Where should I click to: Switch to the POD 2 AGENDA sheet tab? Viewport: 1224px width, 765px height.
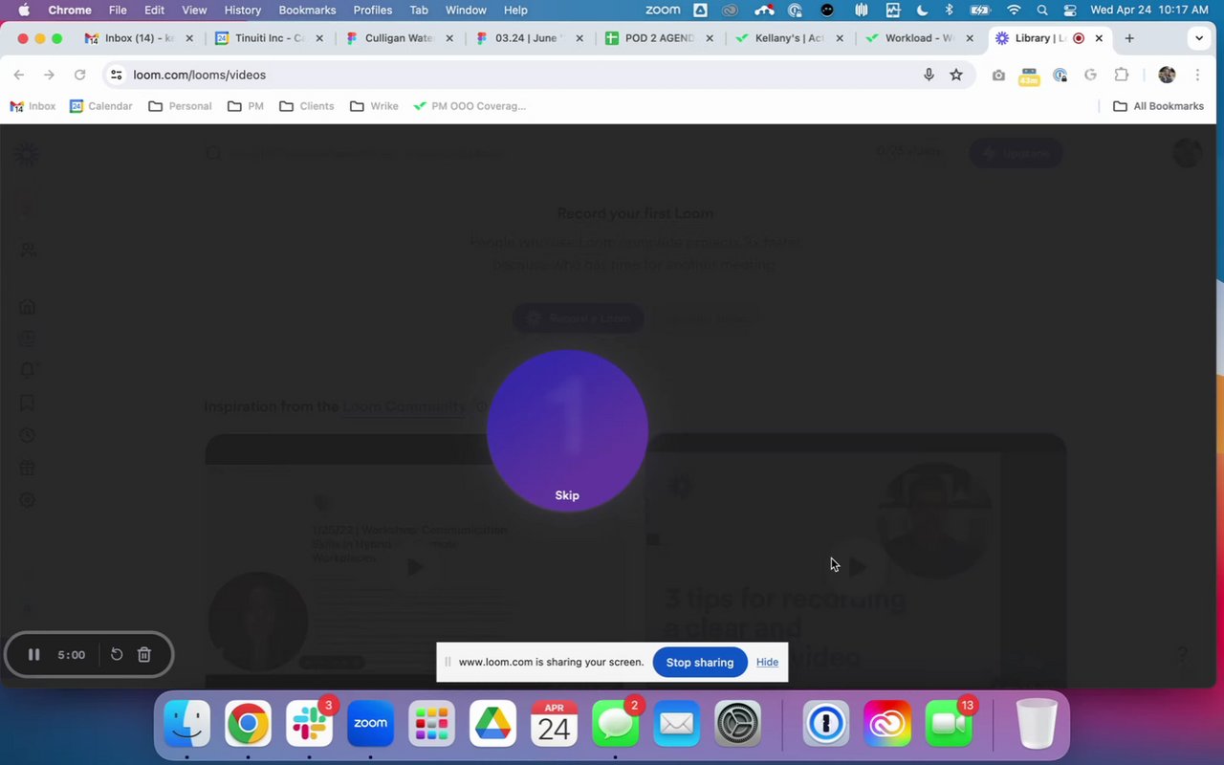[660, 38]
